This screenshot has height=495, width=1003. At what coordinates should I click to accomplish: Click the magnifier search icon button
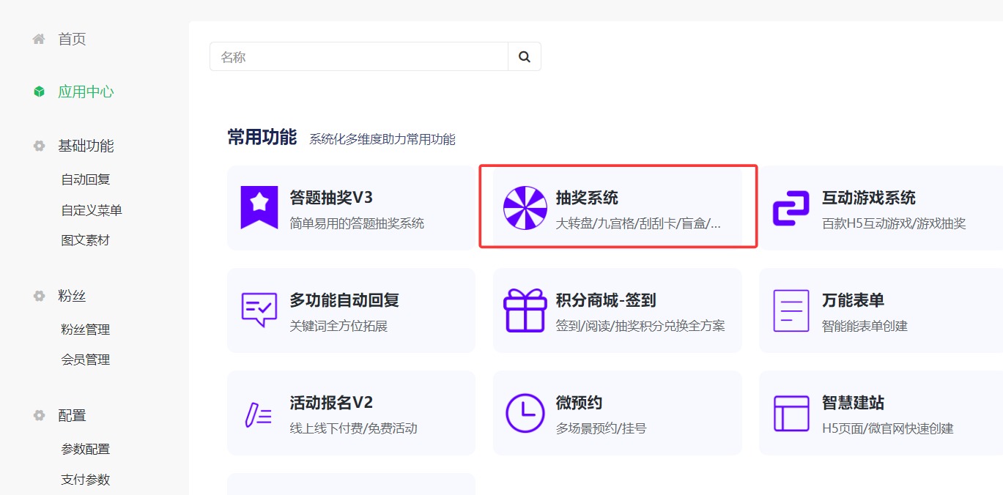524,56
